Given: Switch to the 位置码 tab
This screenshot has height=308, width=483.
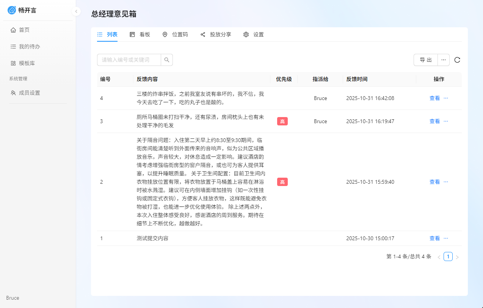Looking at the screenshot, I should click(x=175, y=34).
